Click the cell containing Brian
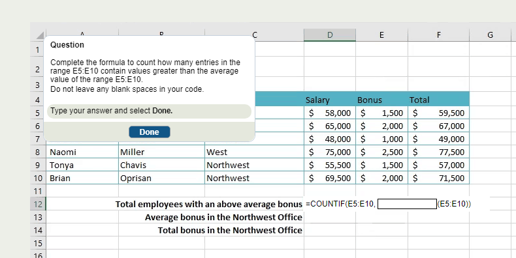The height and width of the screenshot is (258, 516). click(82, 179)
